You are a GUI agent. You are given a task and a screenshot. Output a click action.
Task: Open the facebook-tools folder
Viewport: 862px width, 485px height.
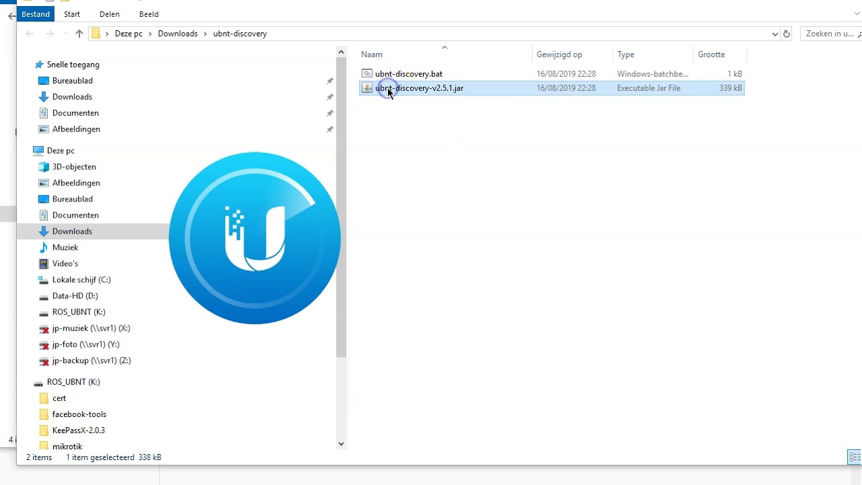(79, 414)
